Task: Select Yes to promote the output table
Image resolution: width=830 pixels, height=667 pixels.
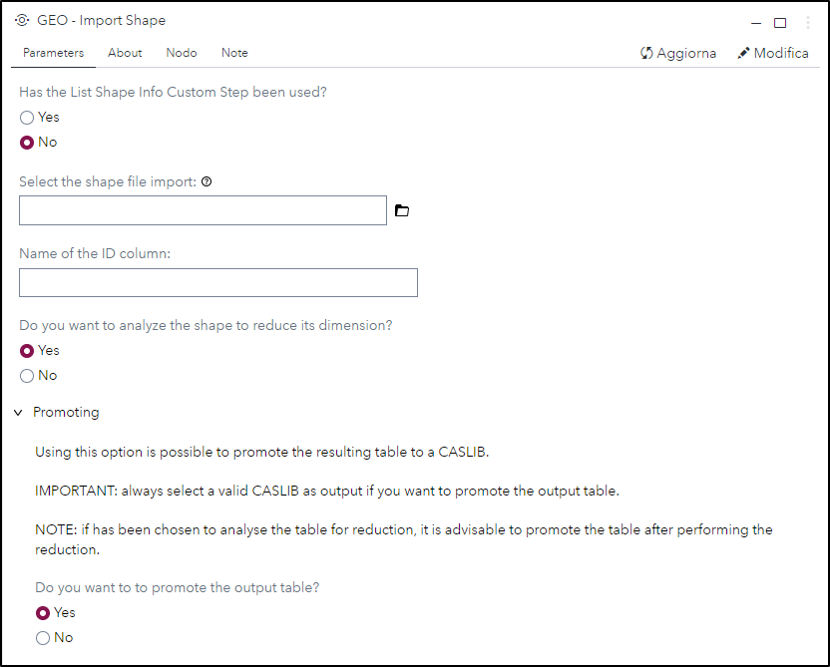Action: (x=43, y=613)
